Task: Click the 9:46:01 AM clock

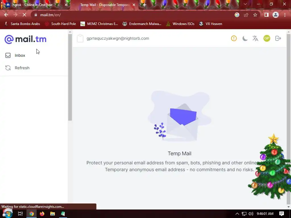Action: [x=265, y=214]
